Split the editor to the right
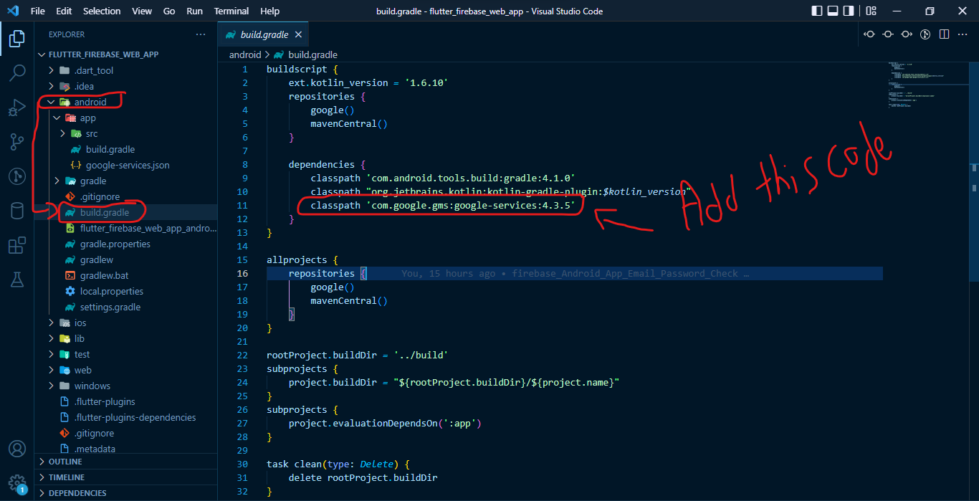 [x=944, y=34]
